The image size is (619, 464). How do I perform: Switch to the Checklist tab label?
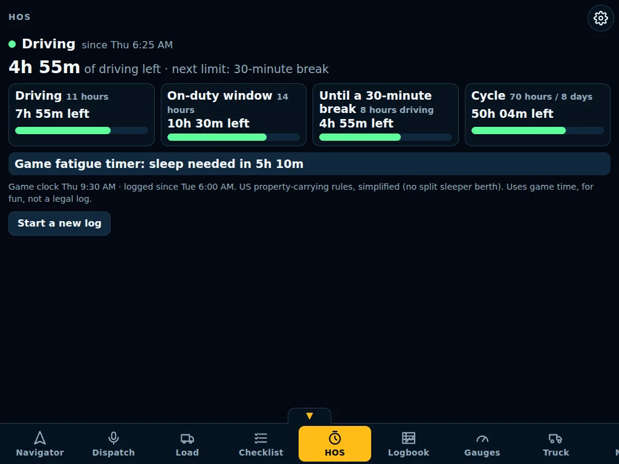click(x=261, y=453)
